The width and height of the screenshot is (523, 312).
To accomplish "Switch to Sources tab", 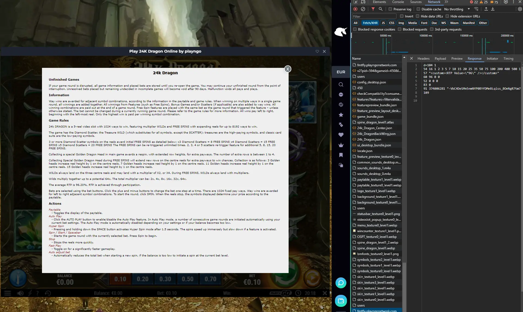I will click(x=416, y=2).
